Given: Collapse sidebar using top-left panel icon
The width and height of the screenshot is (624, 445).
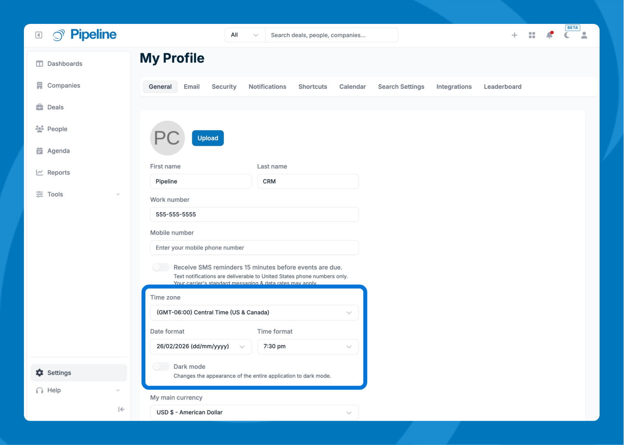Looking at the screenshot, I should pos(39,35).
